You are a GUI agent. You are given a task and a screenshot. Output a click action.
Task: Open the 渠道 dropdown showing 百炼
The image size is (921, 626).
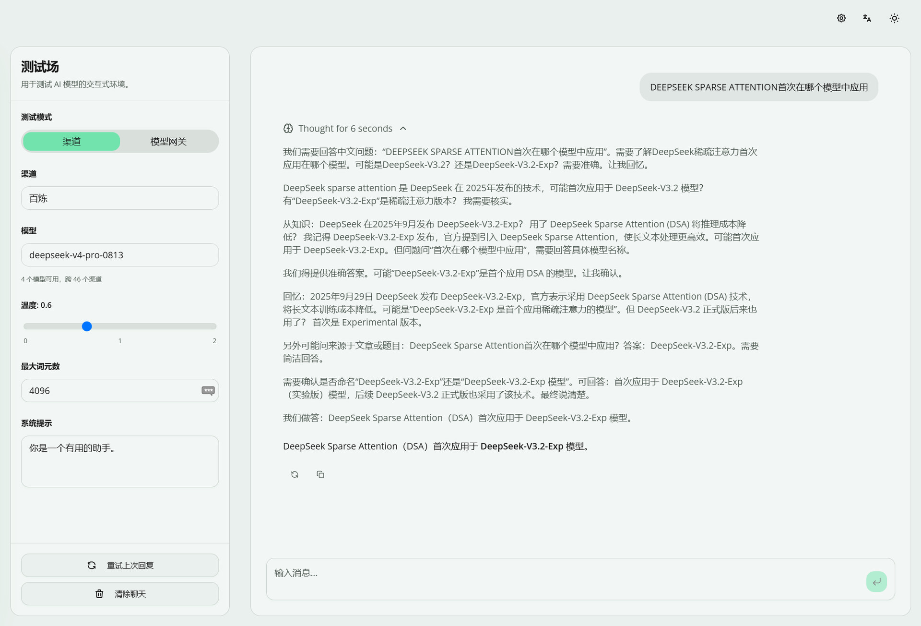click(x=120, y=198)
